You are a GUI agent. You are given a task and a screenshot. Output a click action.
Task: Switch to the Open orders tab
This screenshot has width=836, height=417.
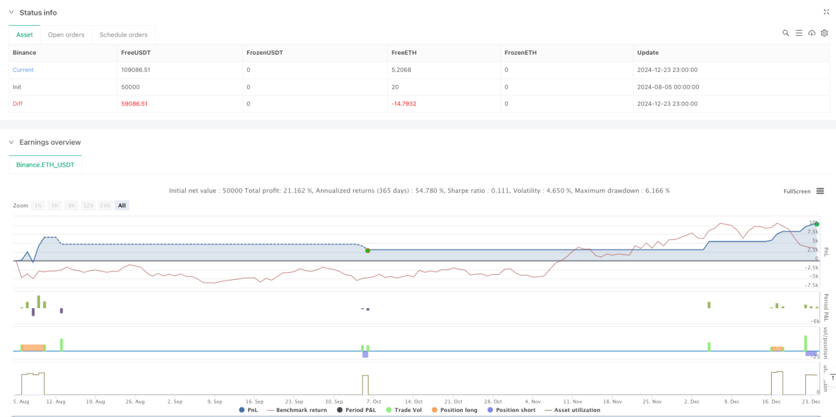coord(66,35)
